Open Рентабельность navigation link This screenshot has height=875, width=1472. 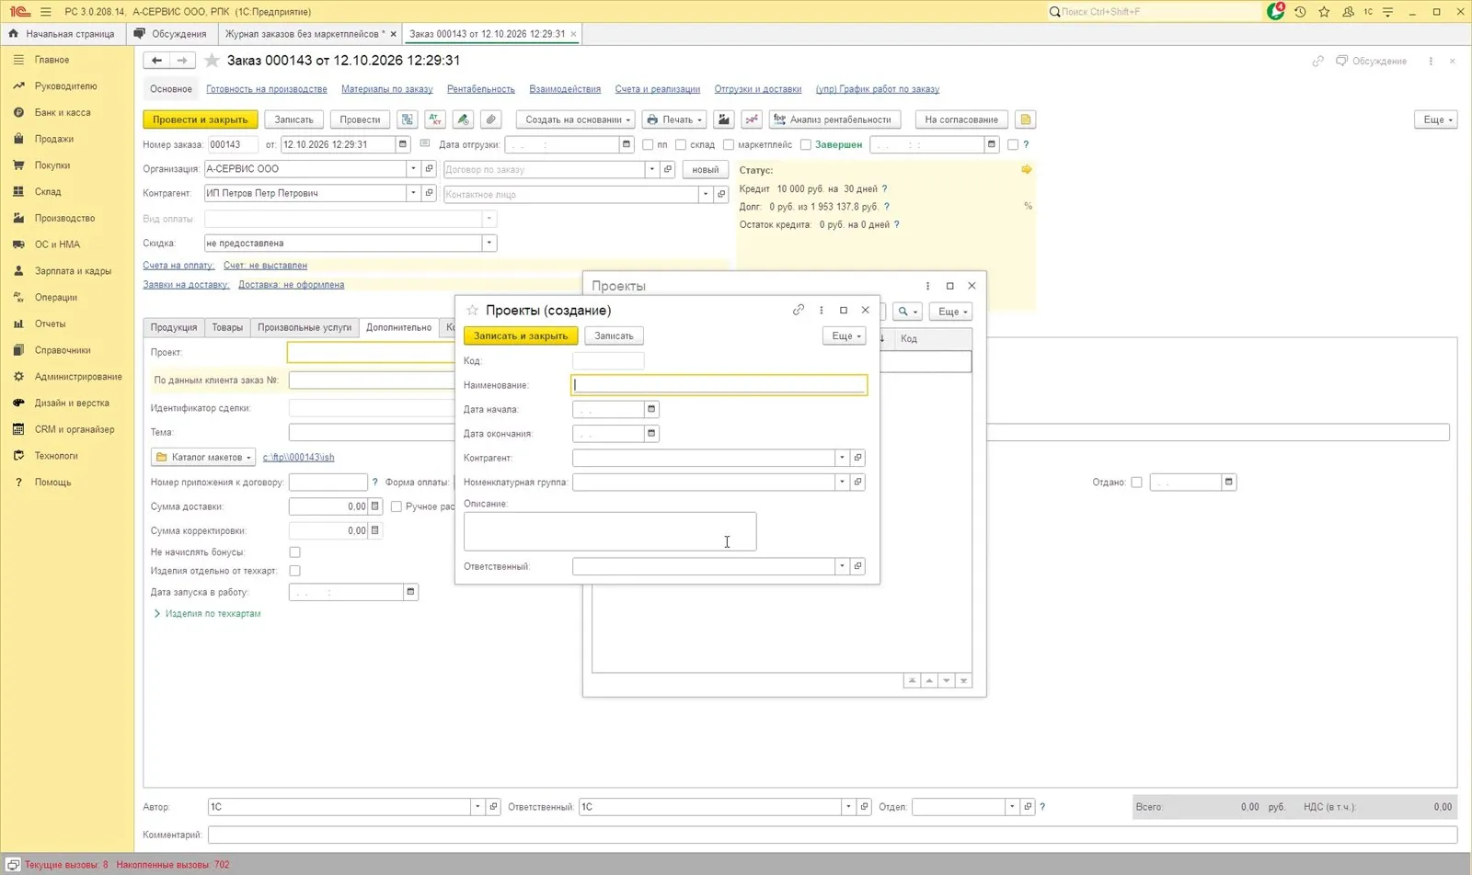click(481, 89)
